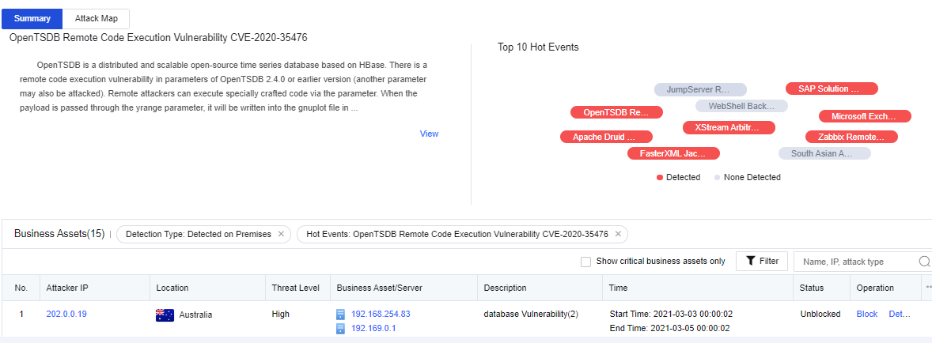The image size is (932, 343).
Task: Select the SAP Solution hot event tag
Action: coord(832,89)
